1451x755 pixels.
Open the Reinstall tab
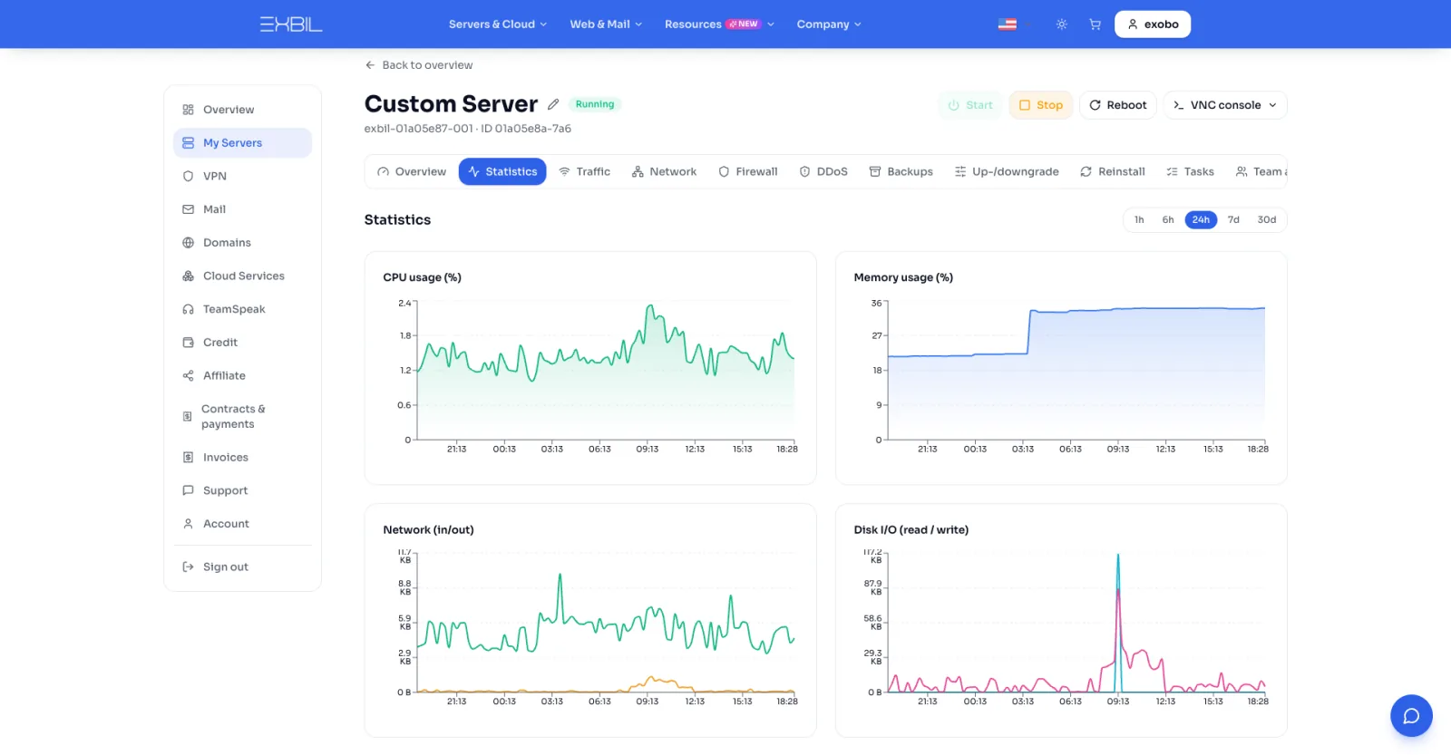[1113, 171]
